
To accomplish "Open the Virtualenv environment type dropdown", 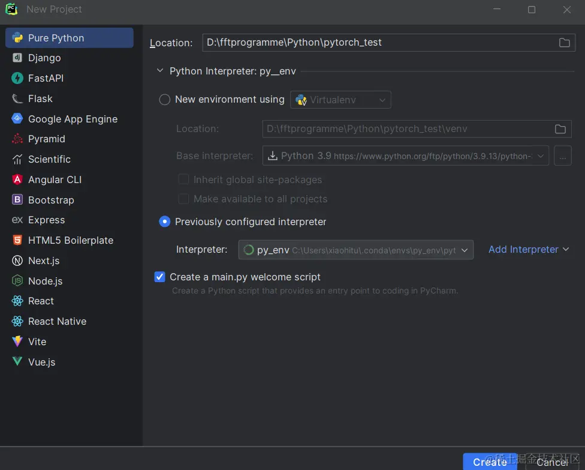I will click(x=340, y=100).
